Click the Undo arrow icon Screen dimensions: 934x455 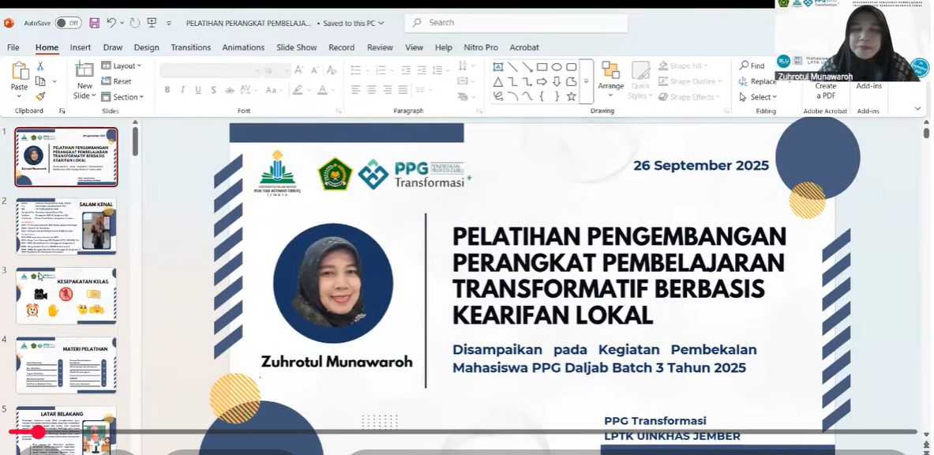111,23
